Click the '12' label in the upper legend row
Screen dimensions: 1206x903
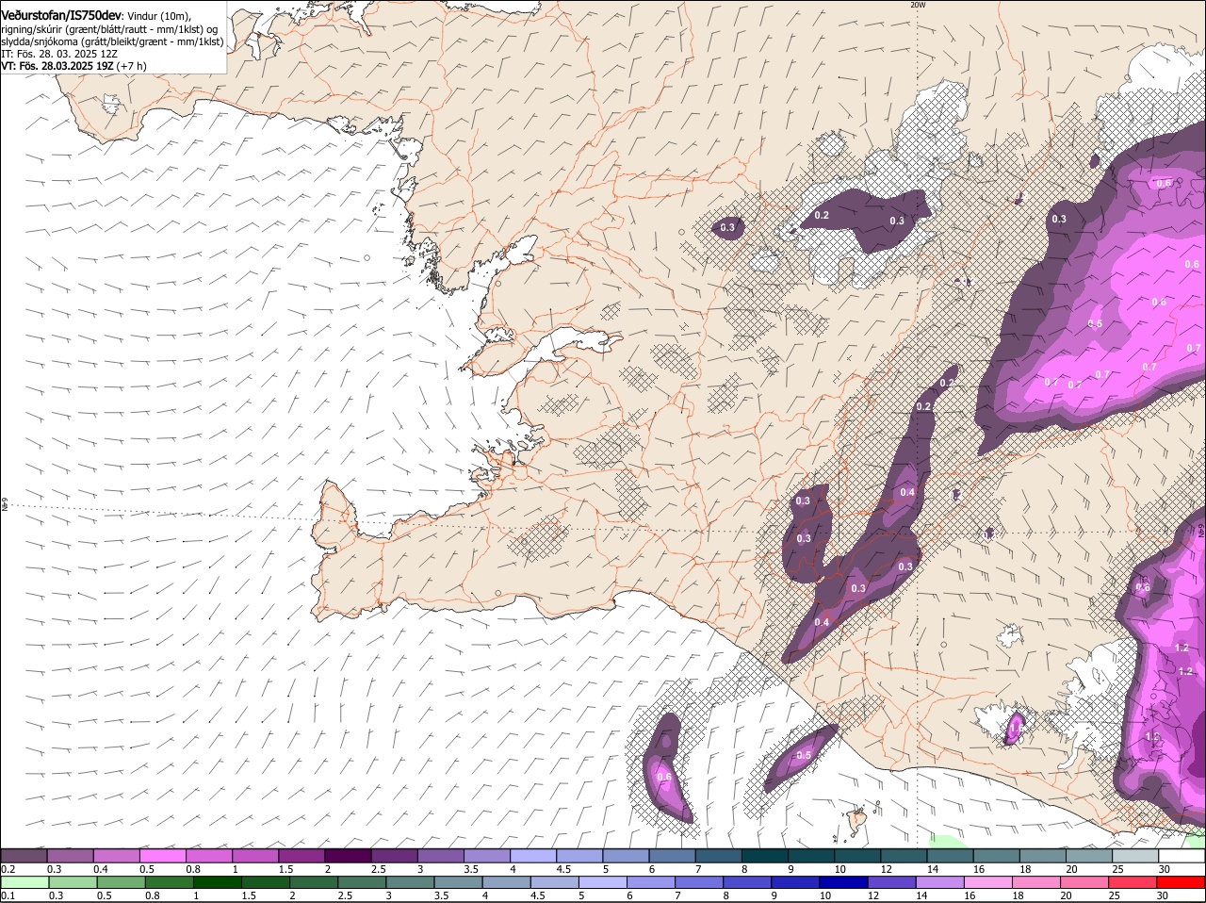coord(887,868)
